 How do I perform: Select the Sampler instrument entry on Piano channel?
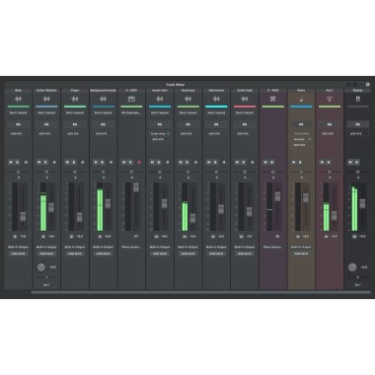299,139
